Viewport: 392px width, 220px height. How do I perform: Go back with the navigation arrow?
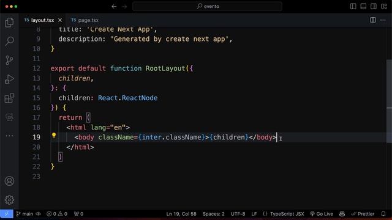114,7
